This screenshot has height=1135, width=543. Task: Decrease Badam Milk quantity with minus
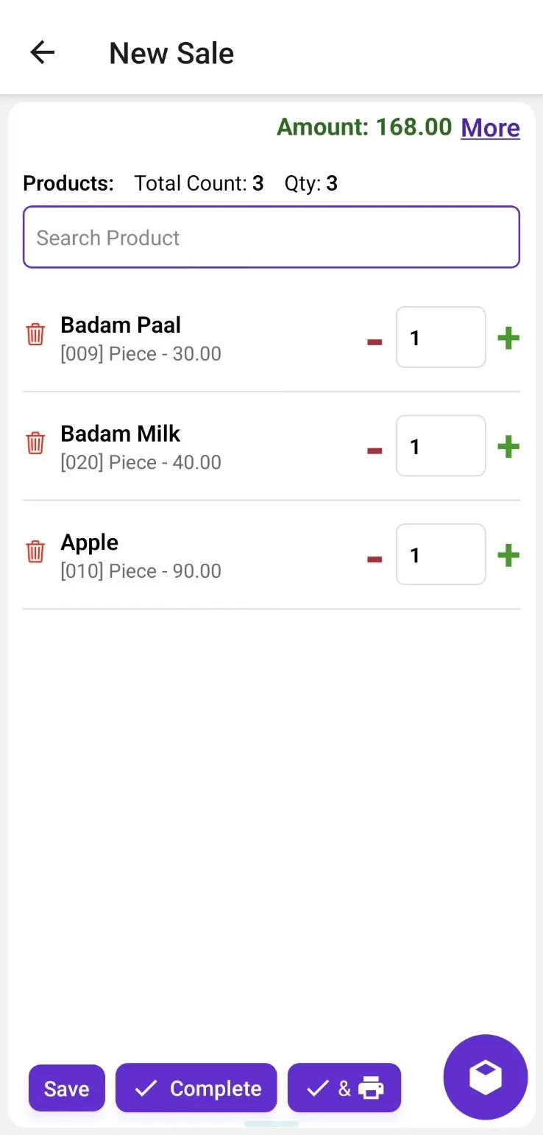[x=375, y=450]
